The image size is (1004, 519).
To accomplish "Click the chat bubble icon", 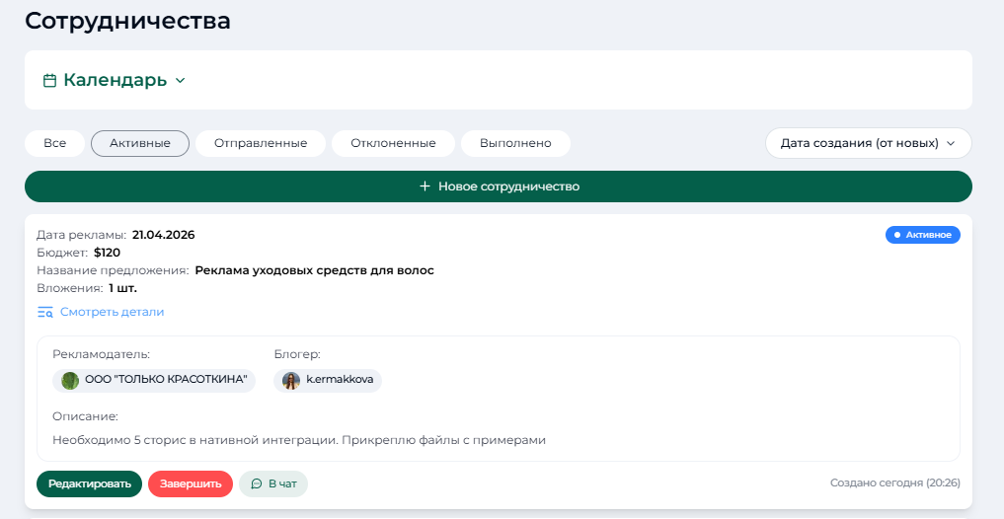I will (x=257, y=483).
